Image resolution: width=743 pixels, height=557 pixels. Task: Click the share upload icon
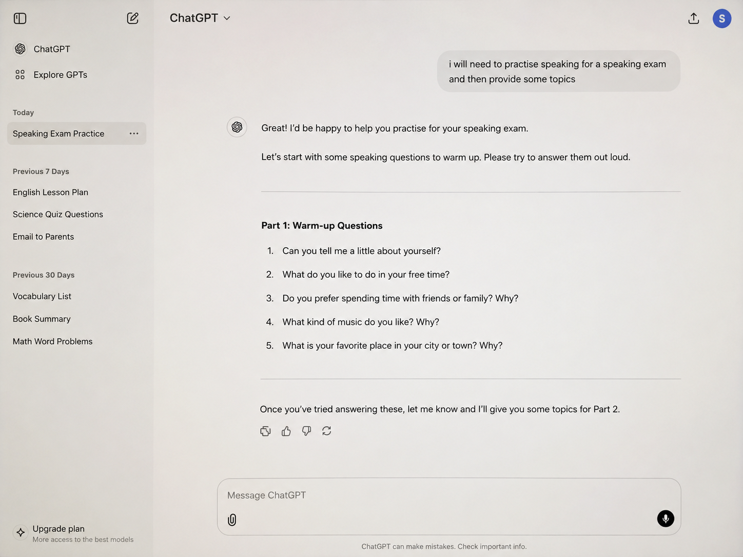(x=694, y=18)
